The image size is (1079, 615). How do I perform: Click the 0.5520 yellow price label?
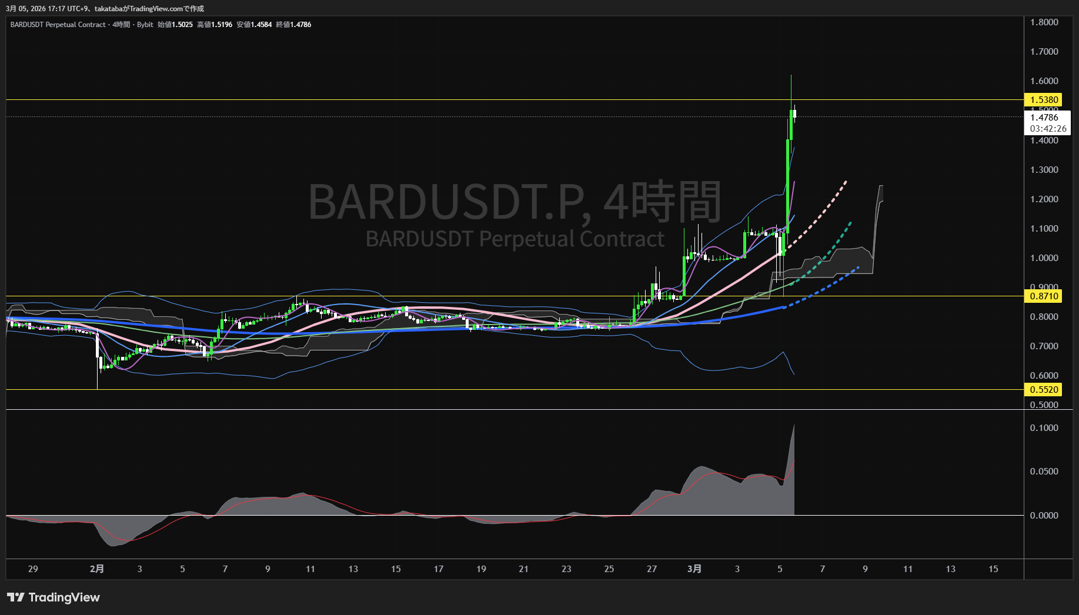(x=1044, y=390)
